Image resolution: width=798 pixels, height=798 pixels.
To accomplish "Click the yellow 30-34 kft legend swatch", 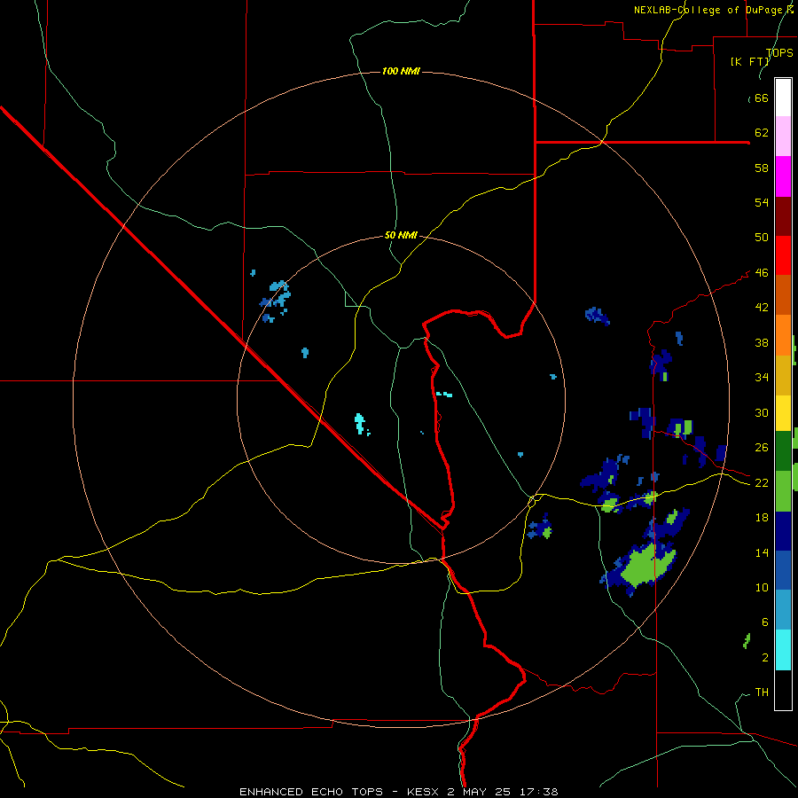I will (x=783, y=413).
